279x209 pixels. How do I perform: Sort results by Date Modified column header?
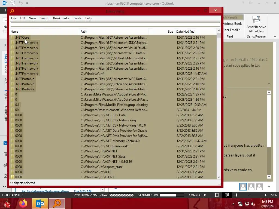tap(196, 32)
